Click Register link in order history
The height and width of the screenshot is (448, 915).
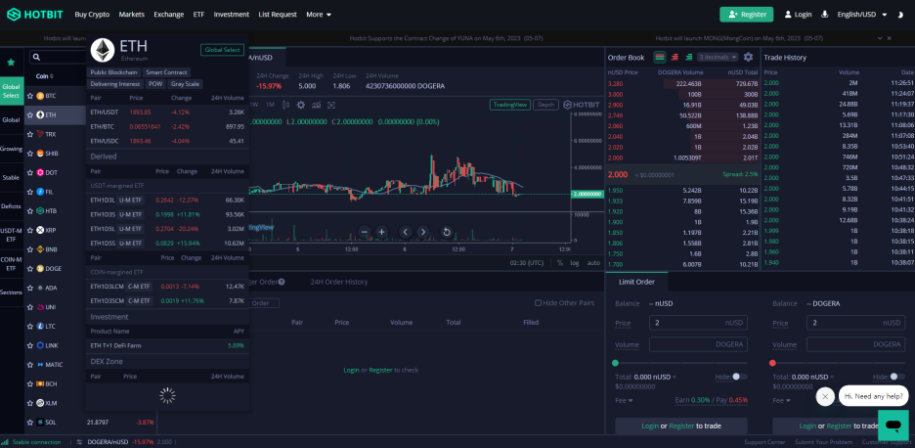pyautogui.click(x=380, y=370)
